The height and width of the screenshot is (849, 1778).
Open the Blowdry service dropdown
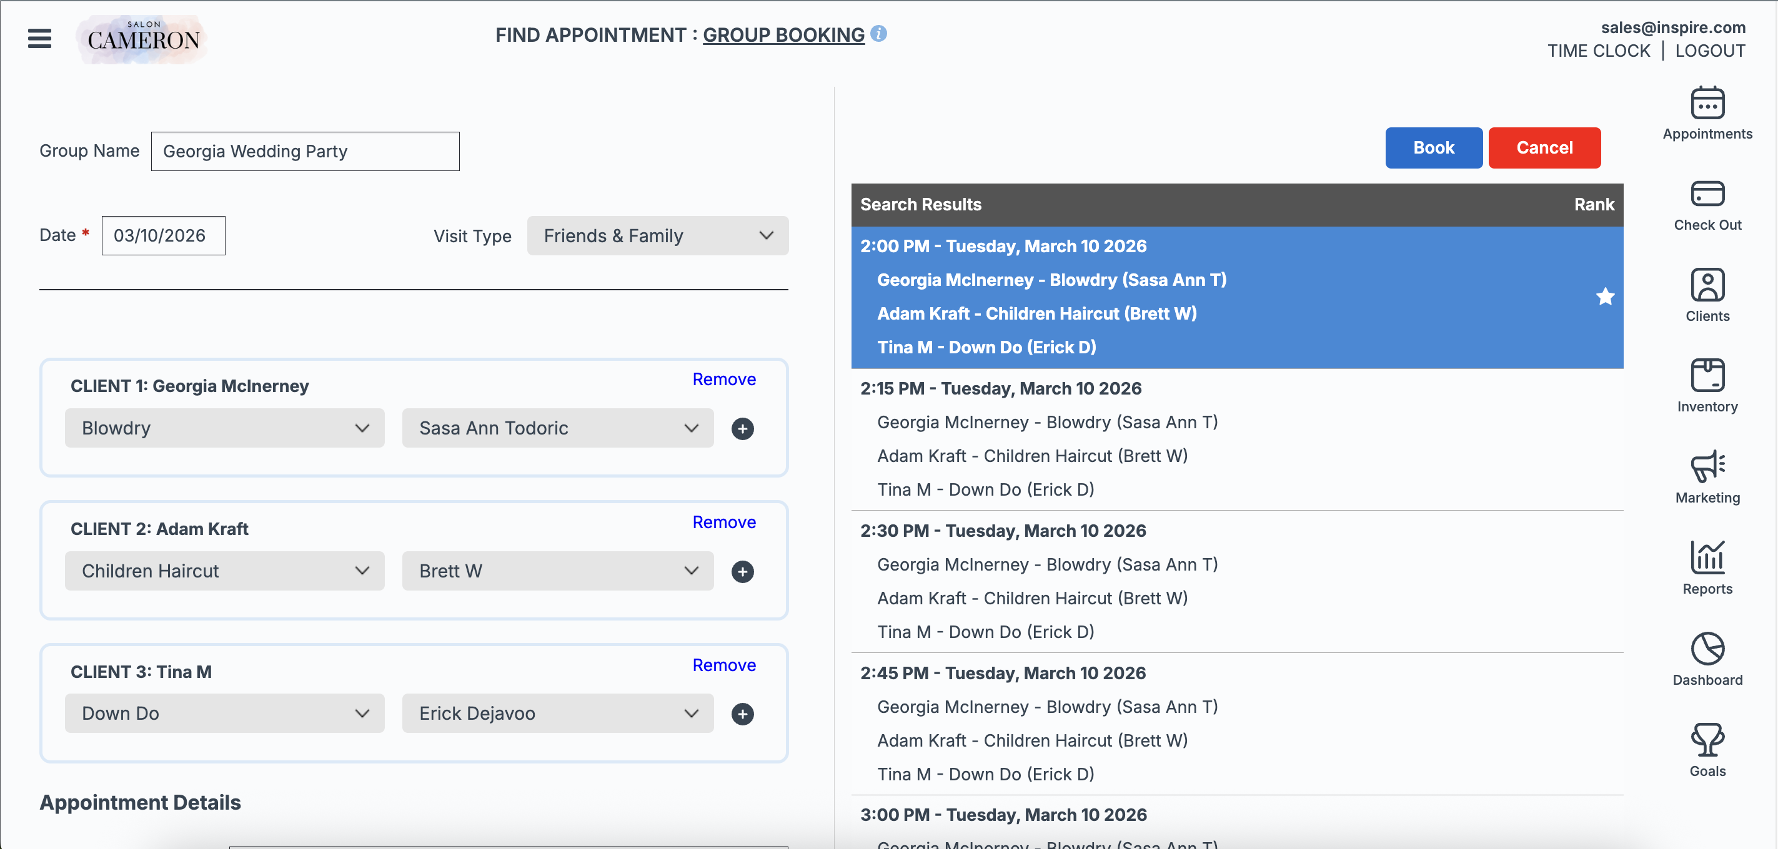tap(224, 428)
